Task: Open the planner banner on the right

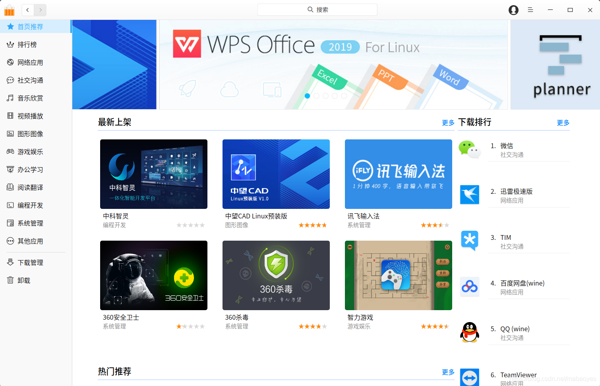Action: pyautogui.click(x=555, y=64)
